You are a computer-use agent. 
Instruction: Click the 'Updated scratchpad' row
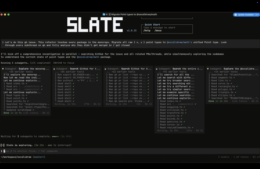coord(20,110)
